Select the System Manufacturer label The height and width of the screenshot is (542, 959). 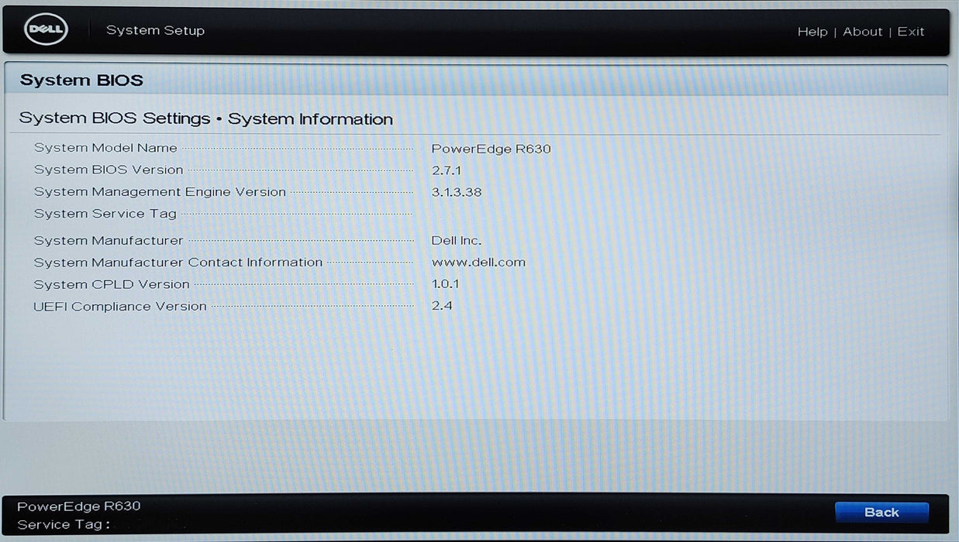click(x=109, y=241)
